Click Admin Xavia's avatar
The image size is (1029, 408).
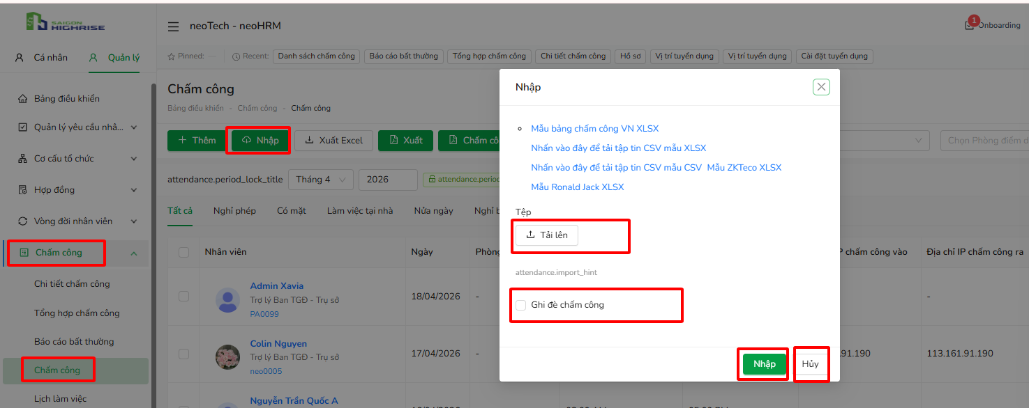[227, 300]
